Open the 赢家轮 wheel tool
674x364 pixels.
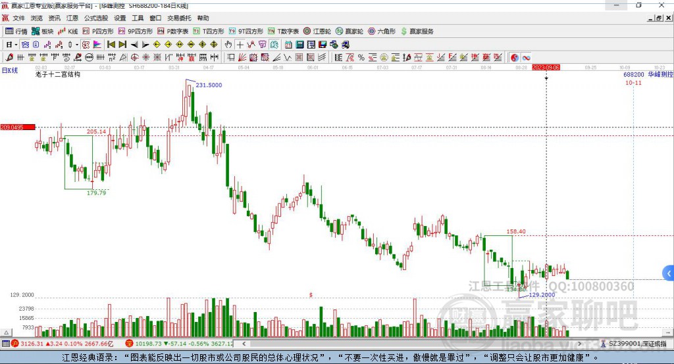350,32
